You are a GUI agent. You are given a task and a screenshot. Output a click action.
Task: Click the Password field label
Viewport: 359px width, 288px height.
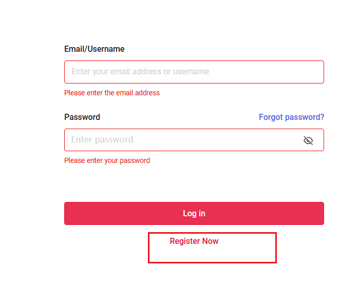(82, 117)
